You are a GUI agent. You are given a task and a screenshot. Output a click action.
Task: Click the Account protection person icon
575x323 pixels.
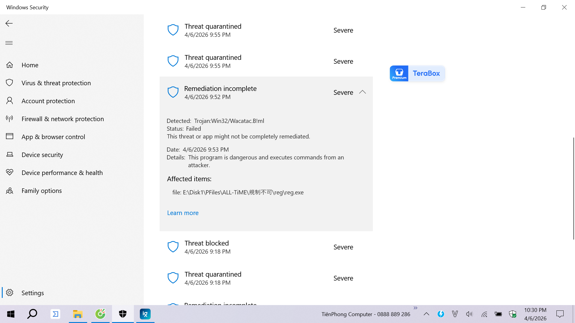(10, 101)
